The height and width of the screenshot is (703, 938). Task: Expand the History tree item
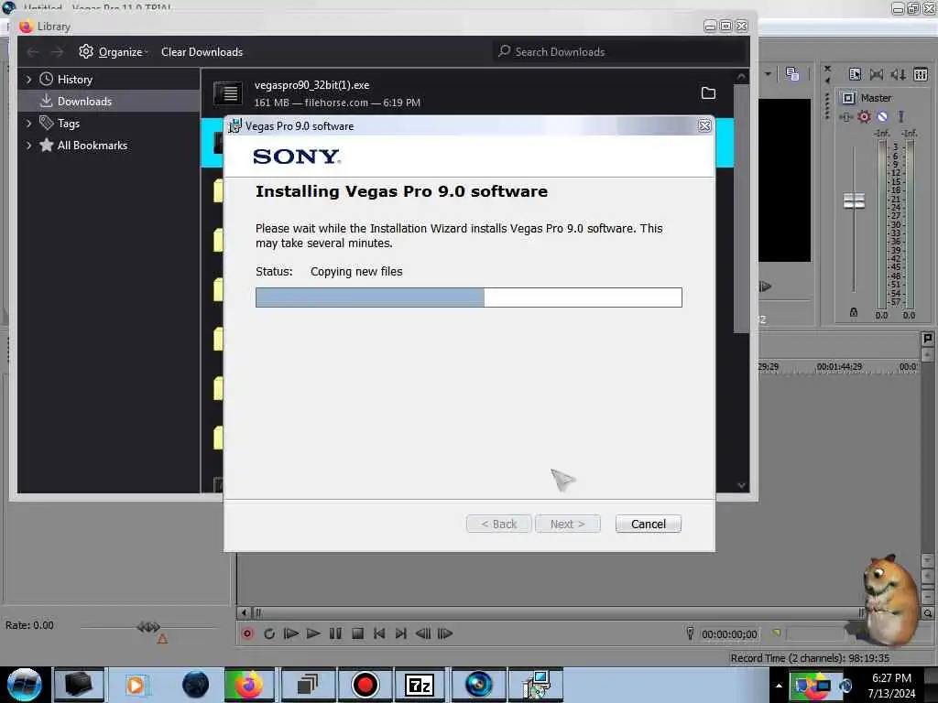click(28, 80)
